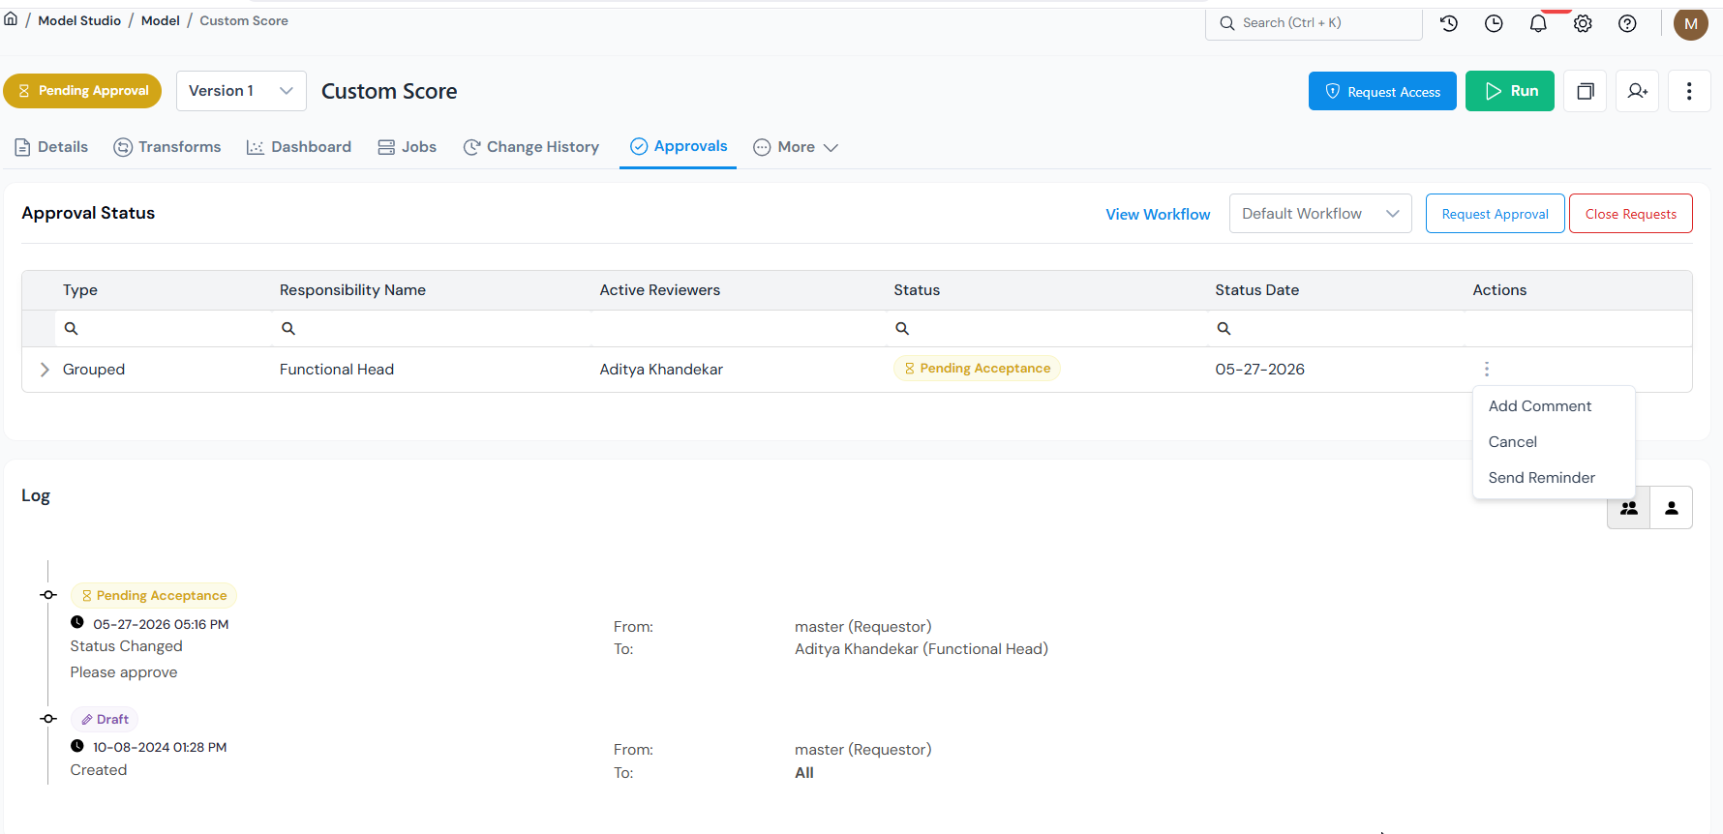Click the Draft log entry badge
Screen dimensions: 1723x834
point(105,720)
